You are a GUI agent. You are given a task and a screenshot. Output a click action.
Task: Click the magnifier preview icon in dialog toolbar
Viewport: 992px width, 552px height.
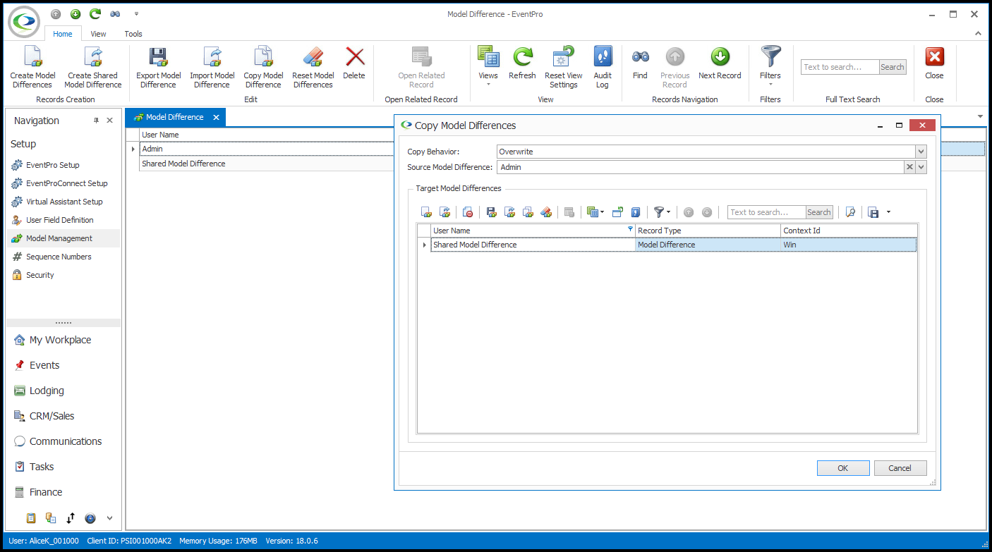coord(850,212)
